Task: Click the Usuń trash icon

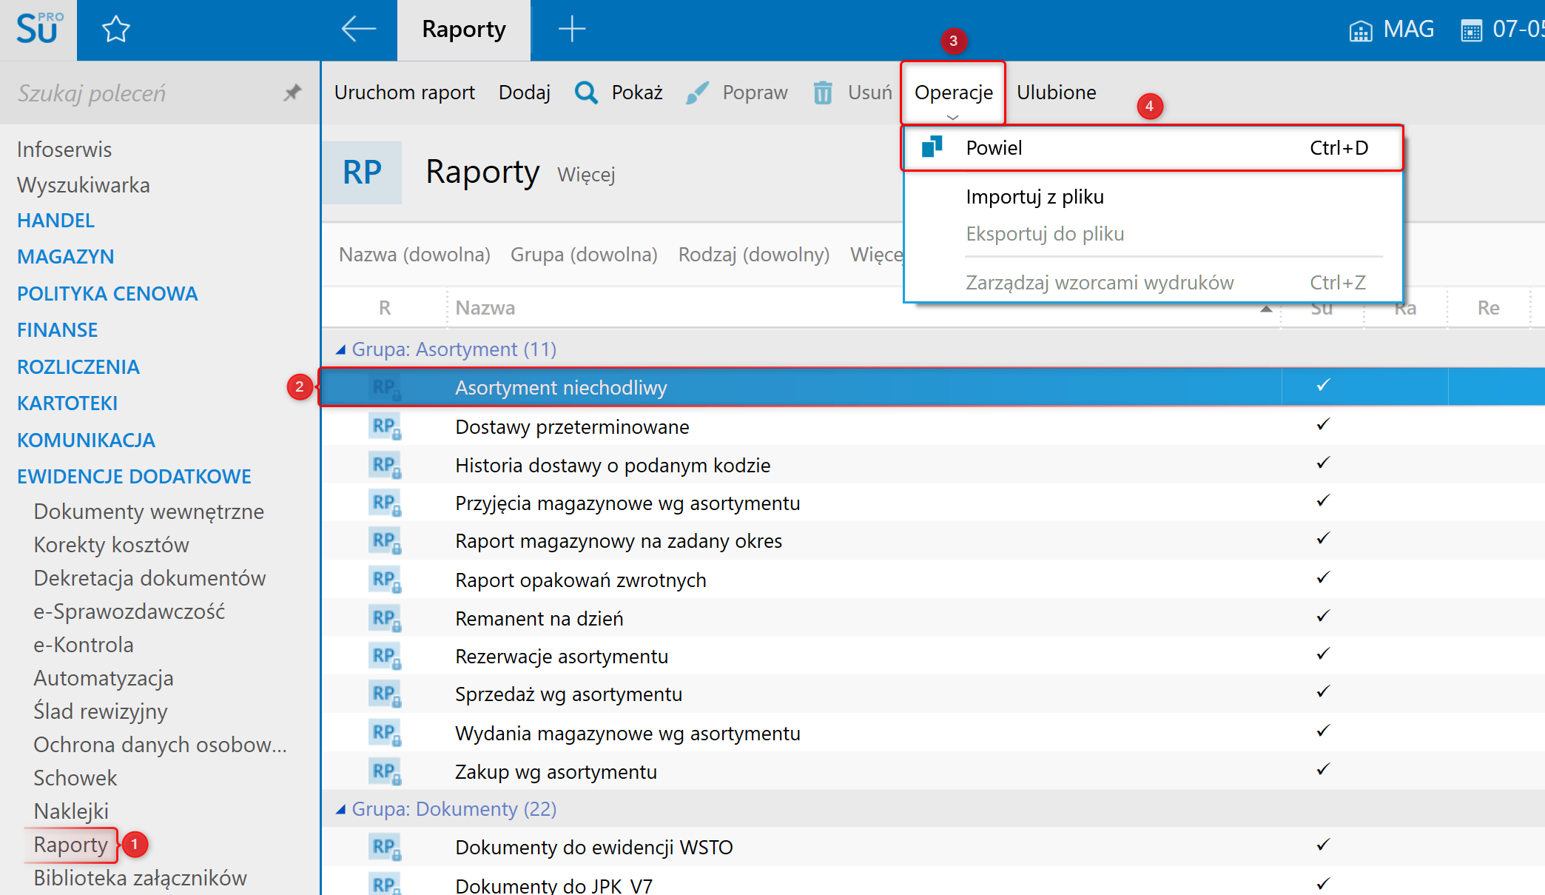Action: pos(823,93)
